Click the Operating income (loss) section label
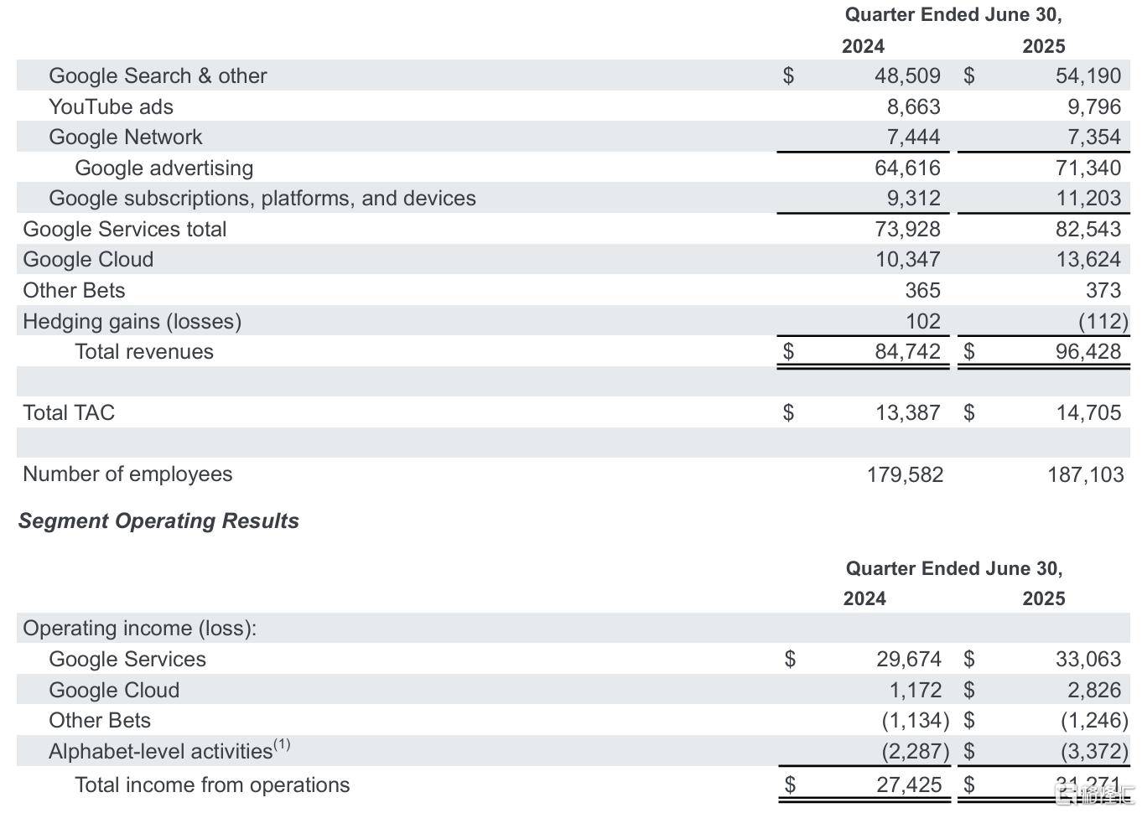 tap(140, 628)
